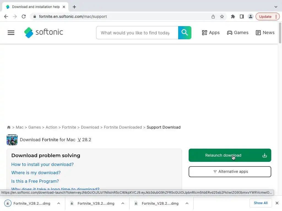Click the 'Download Fortnite for Mac' title text
This screenshot has width=282, height=211.
click(x=47, y=140)
